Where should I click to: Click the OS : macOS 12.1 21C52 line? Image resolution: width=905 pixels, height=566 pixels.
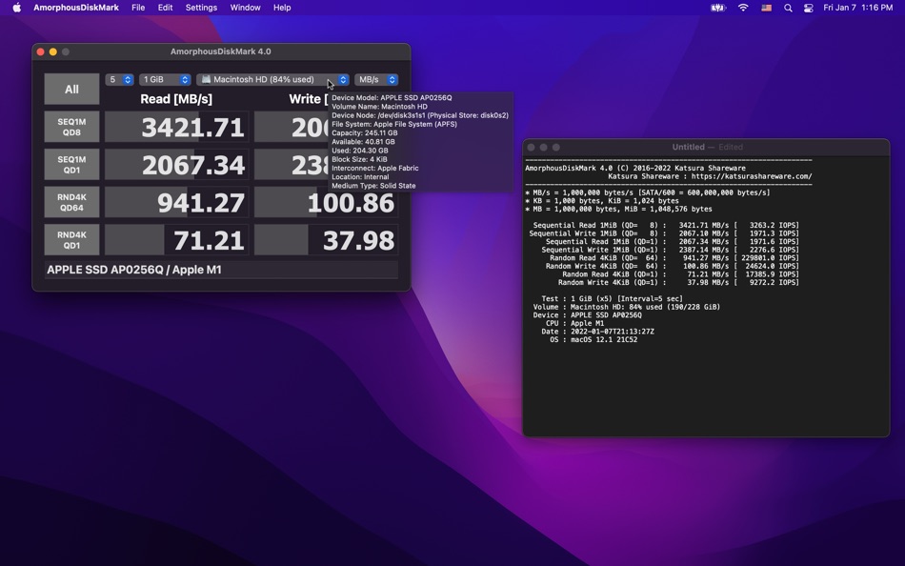pyautogui.click(x=593, y=339)
